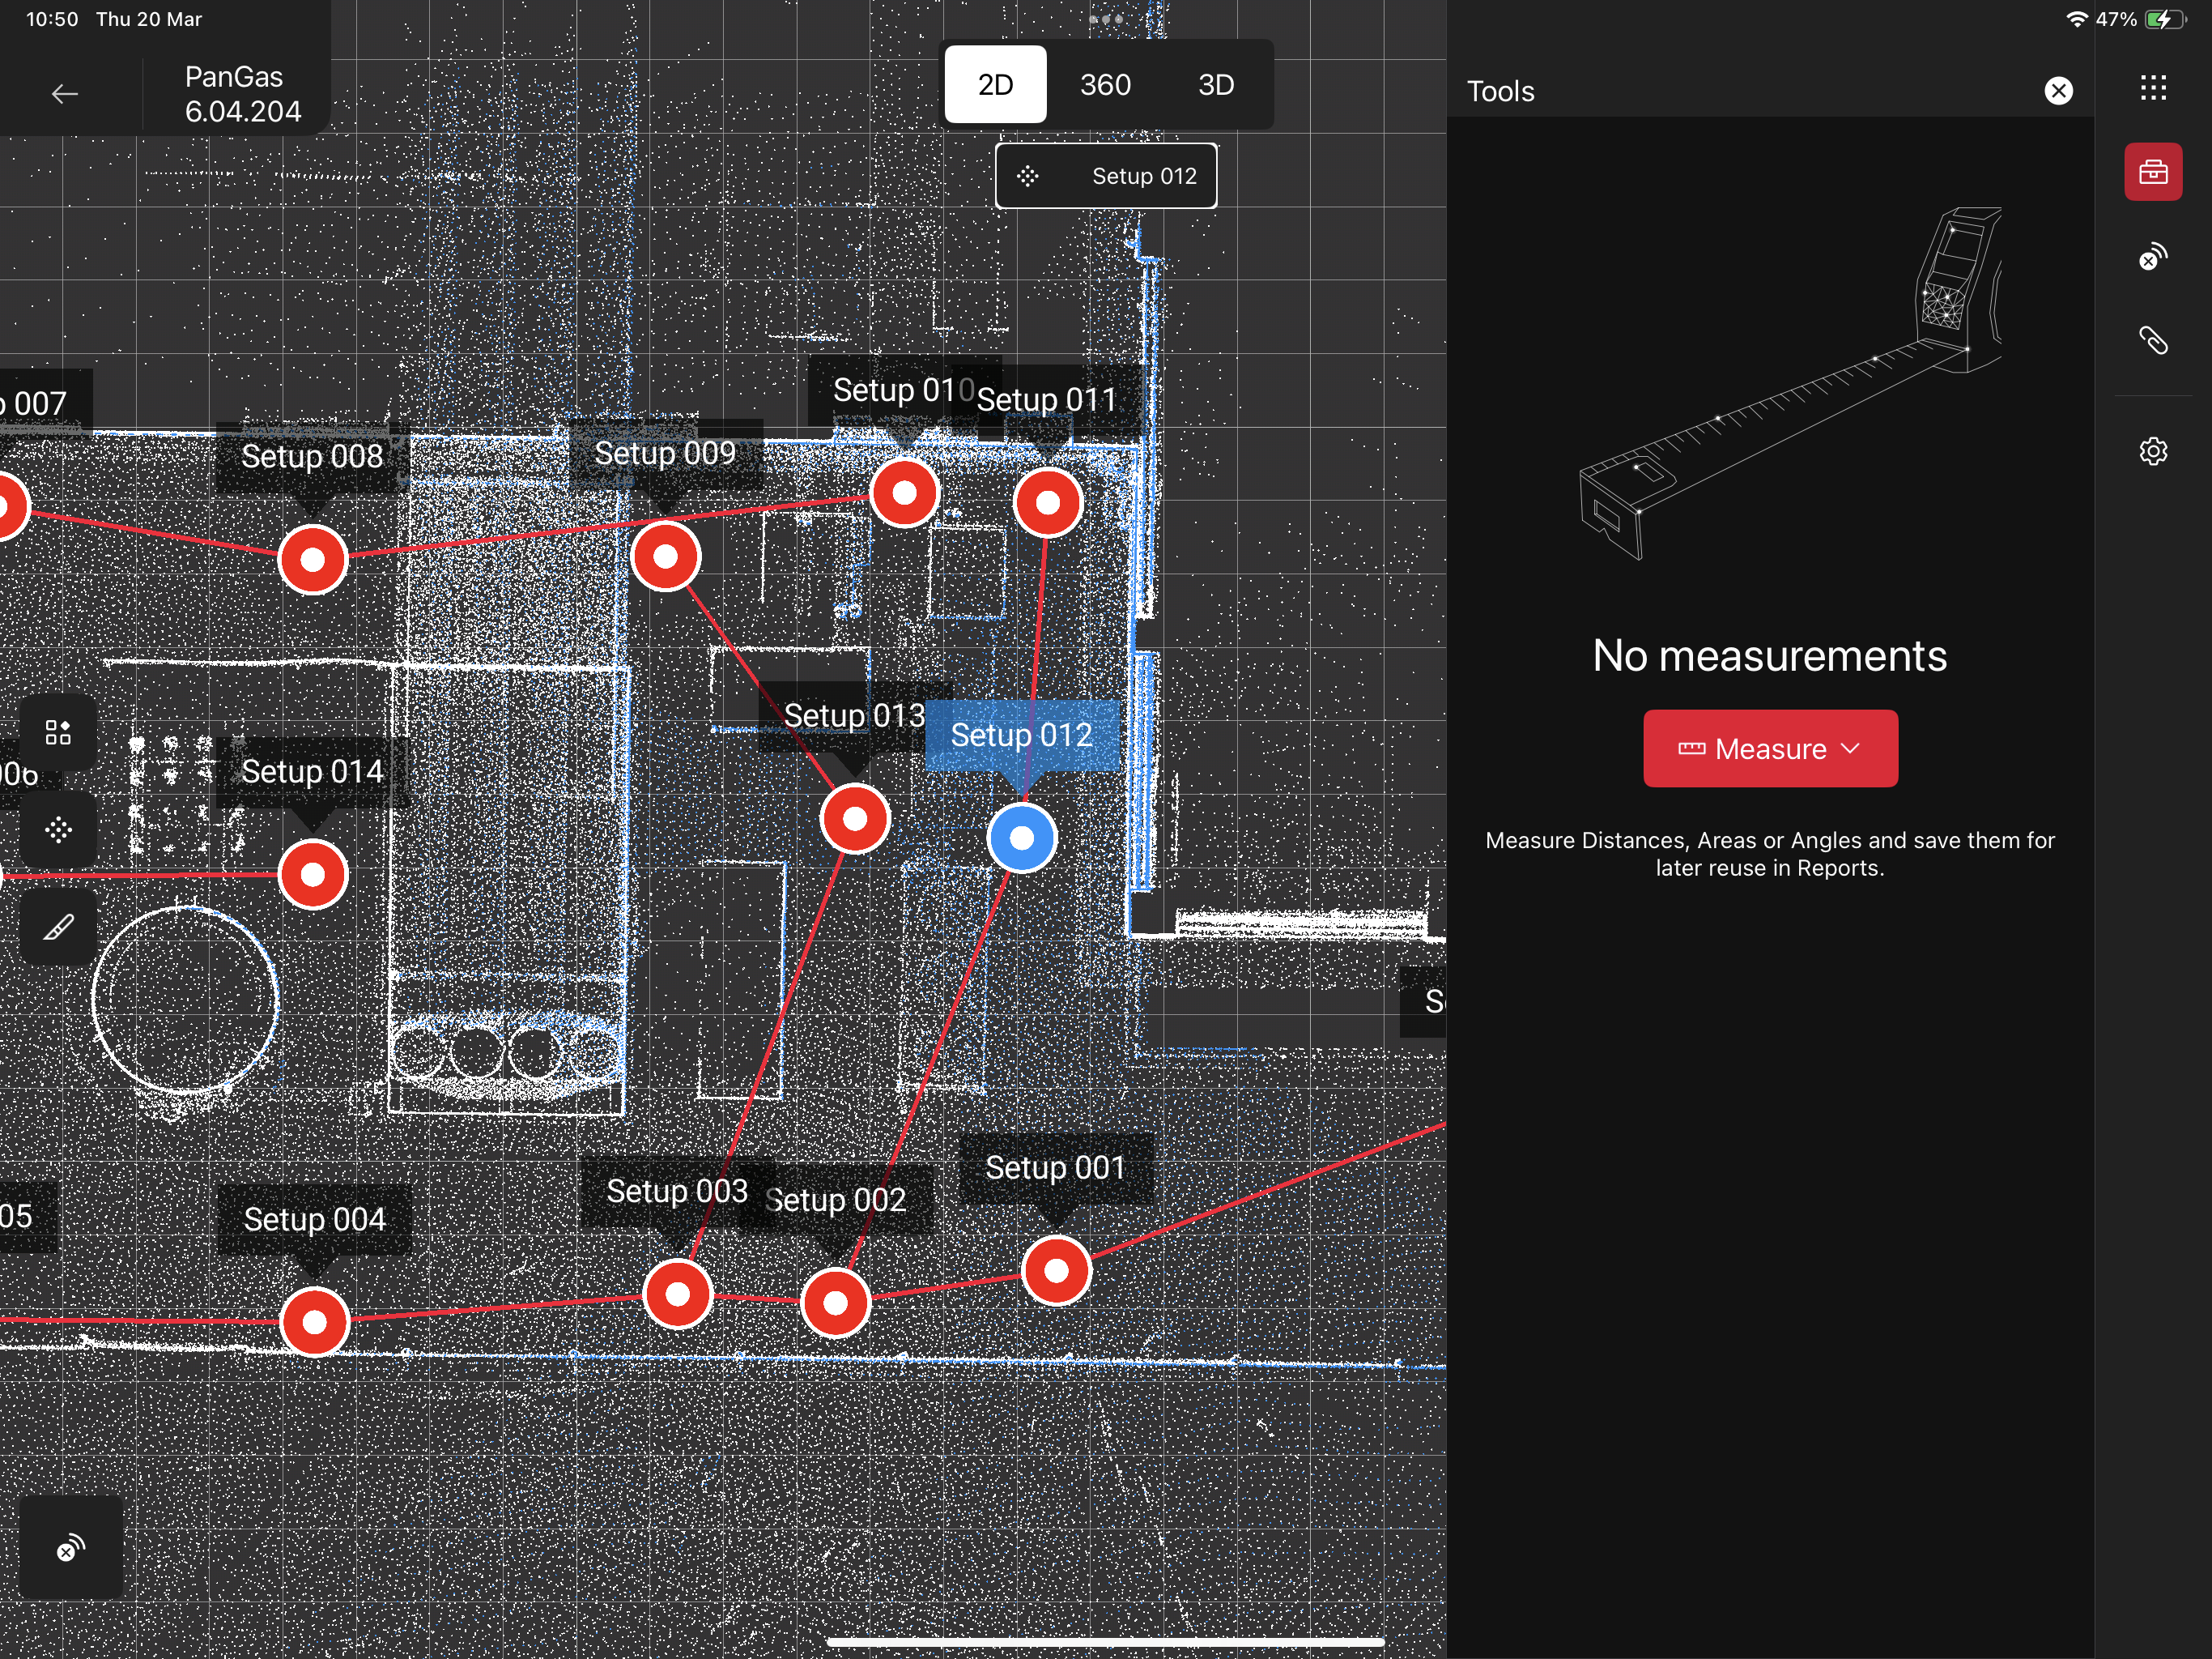Open the settings gear icon
This screenshot has width=2212, height=1659.
2152,451
